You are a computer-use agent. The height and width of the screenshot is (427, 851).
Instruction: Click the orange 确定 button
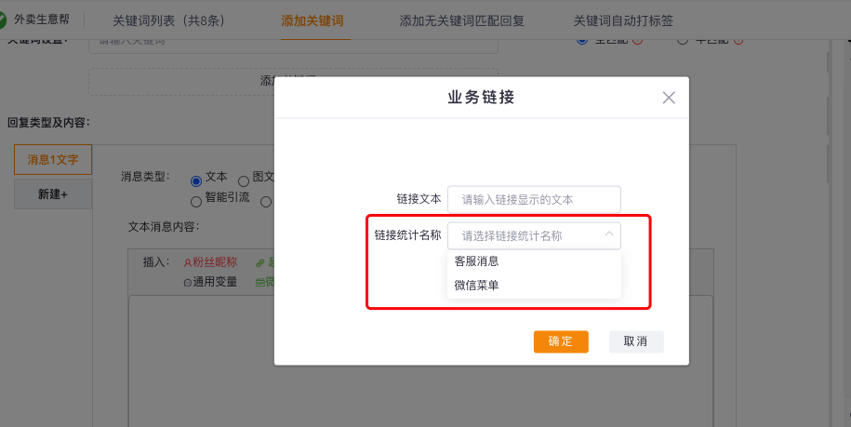[x=561, y=341]
